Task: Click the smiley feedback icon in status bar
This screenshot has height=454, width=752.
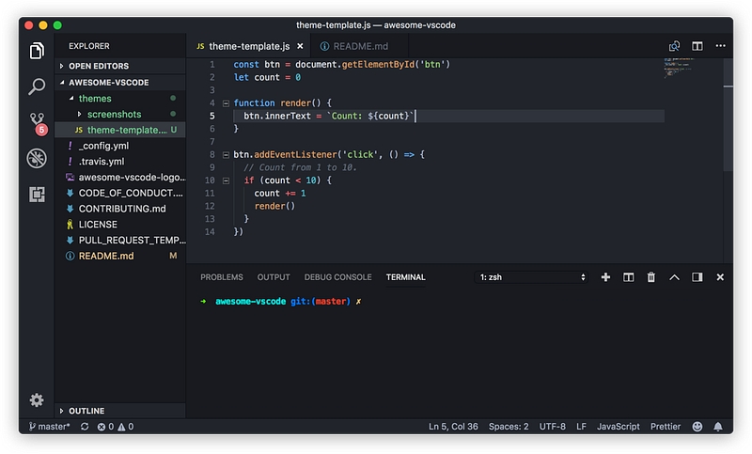Action: 697,427
